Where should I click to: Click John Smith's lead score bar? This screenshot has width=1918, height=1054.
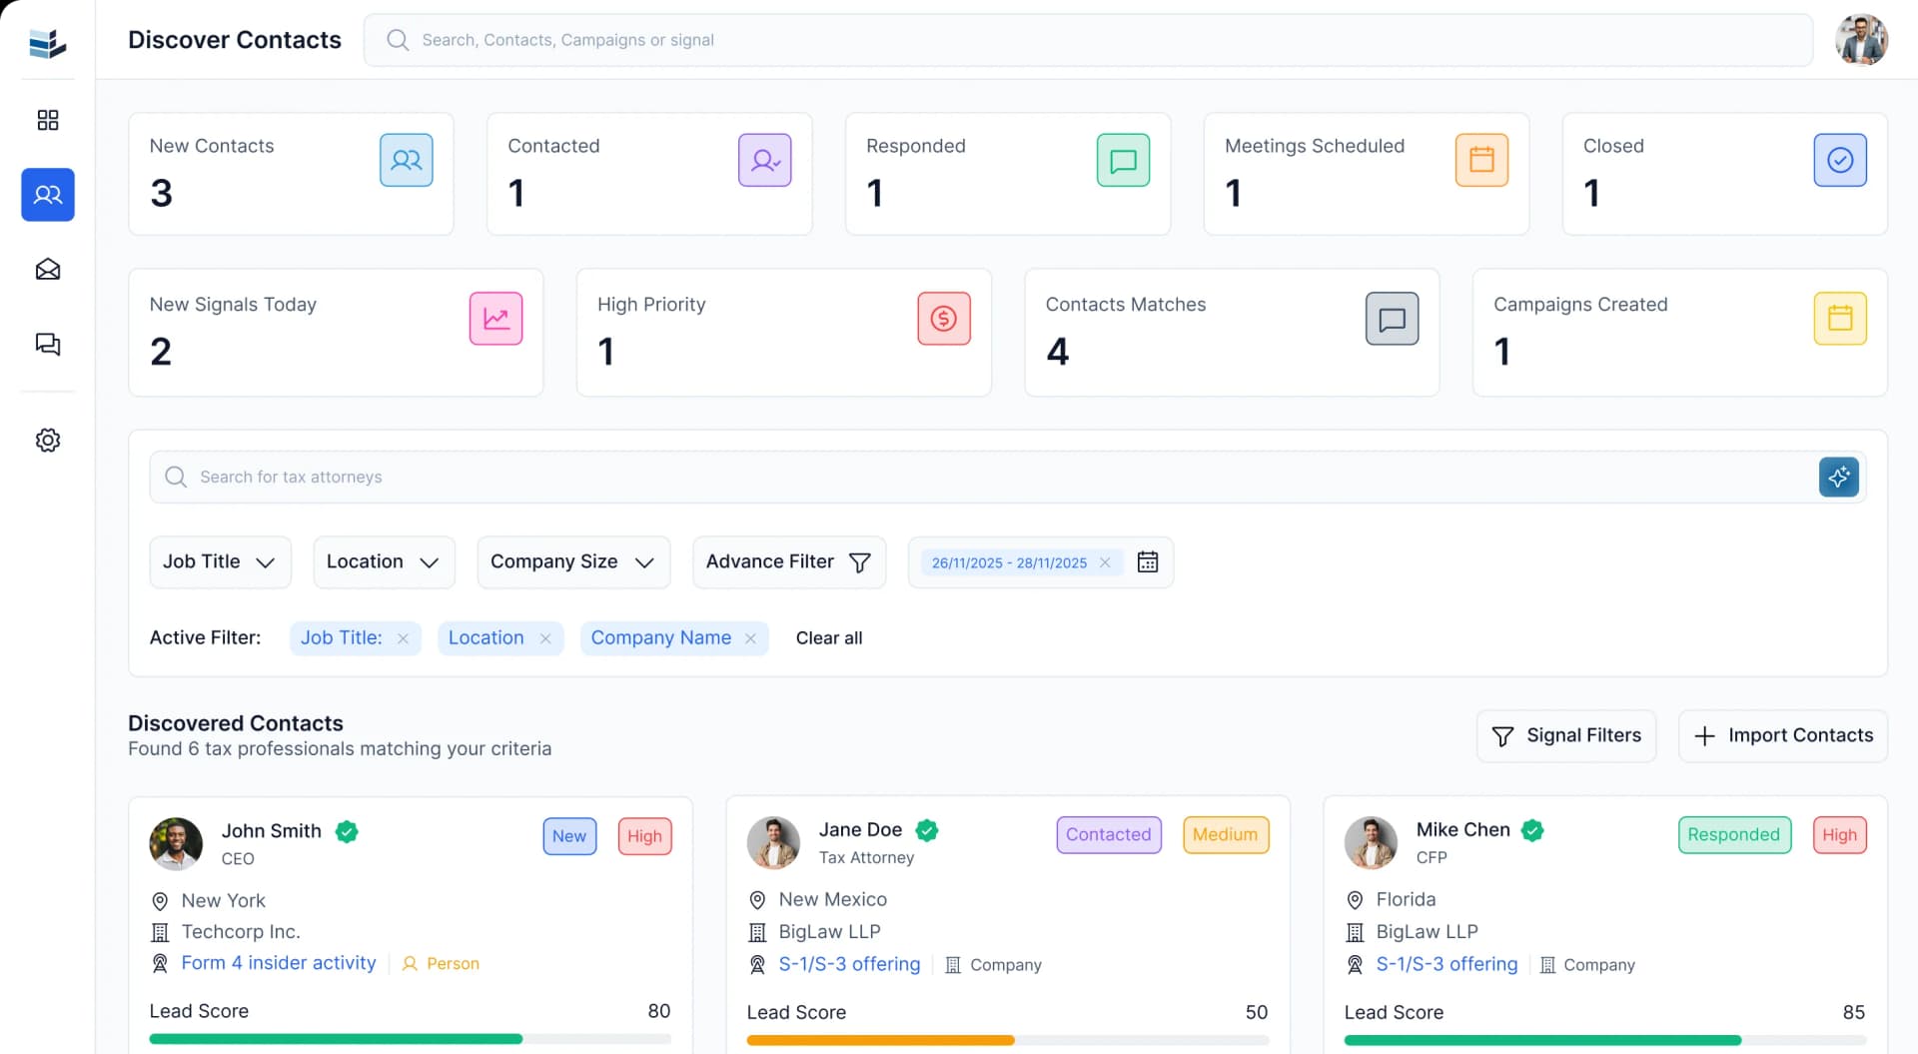point(410,1039)
